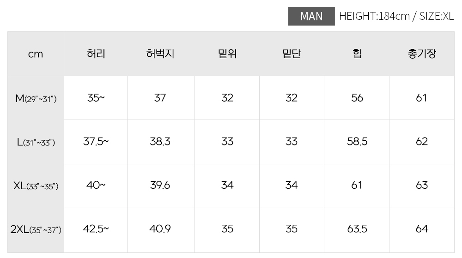Click the 58.5 hip value cell
Image resolution: width=462 pixels, height=258 pixels.
(x=357, y=142)
